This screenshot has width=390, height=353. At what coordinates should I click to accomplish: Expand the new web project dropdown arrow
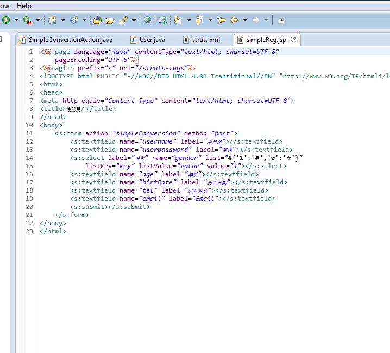click(62, 20)
